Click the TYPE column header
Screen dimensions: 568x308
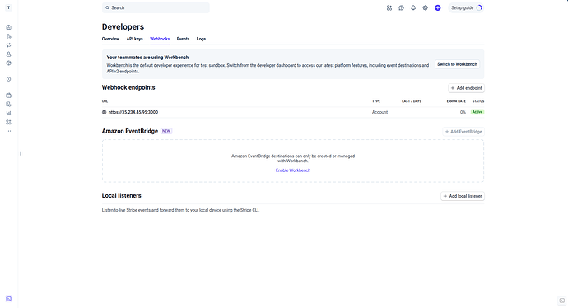tap(376, 101)
